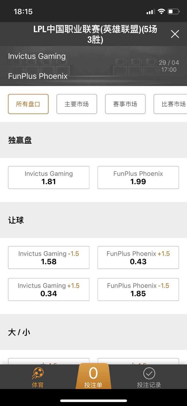The height and width of the screenshot is (406, 187).
Task: Open the 投注单 bet slip counter
Action: (93, 377)
